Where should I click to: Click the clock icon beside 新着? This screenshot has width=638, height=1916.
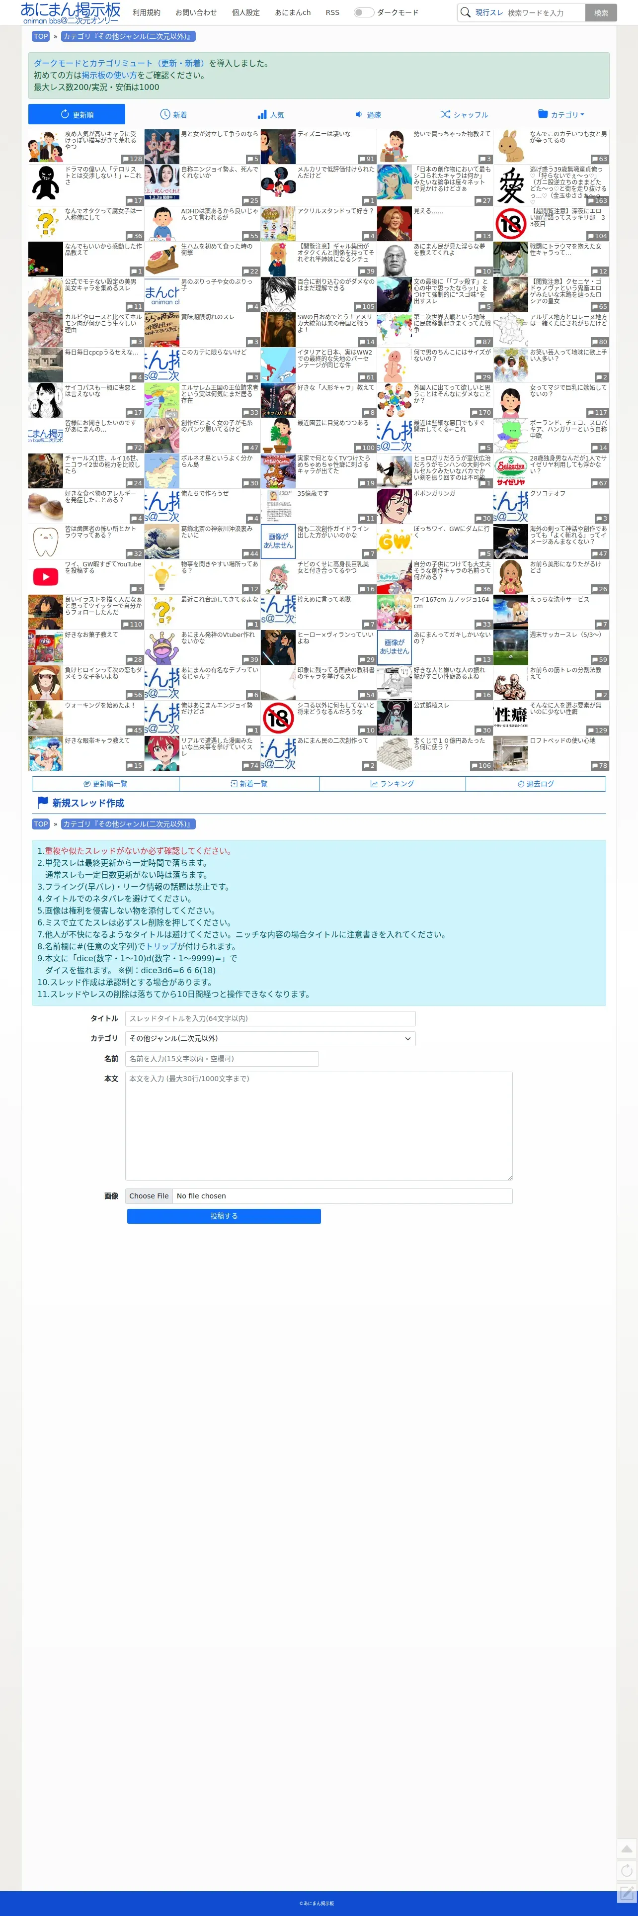165,114
